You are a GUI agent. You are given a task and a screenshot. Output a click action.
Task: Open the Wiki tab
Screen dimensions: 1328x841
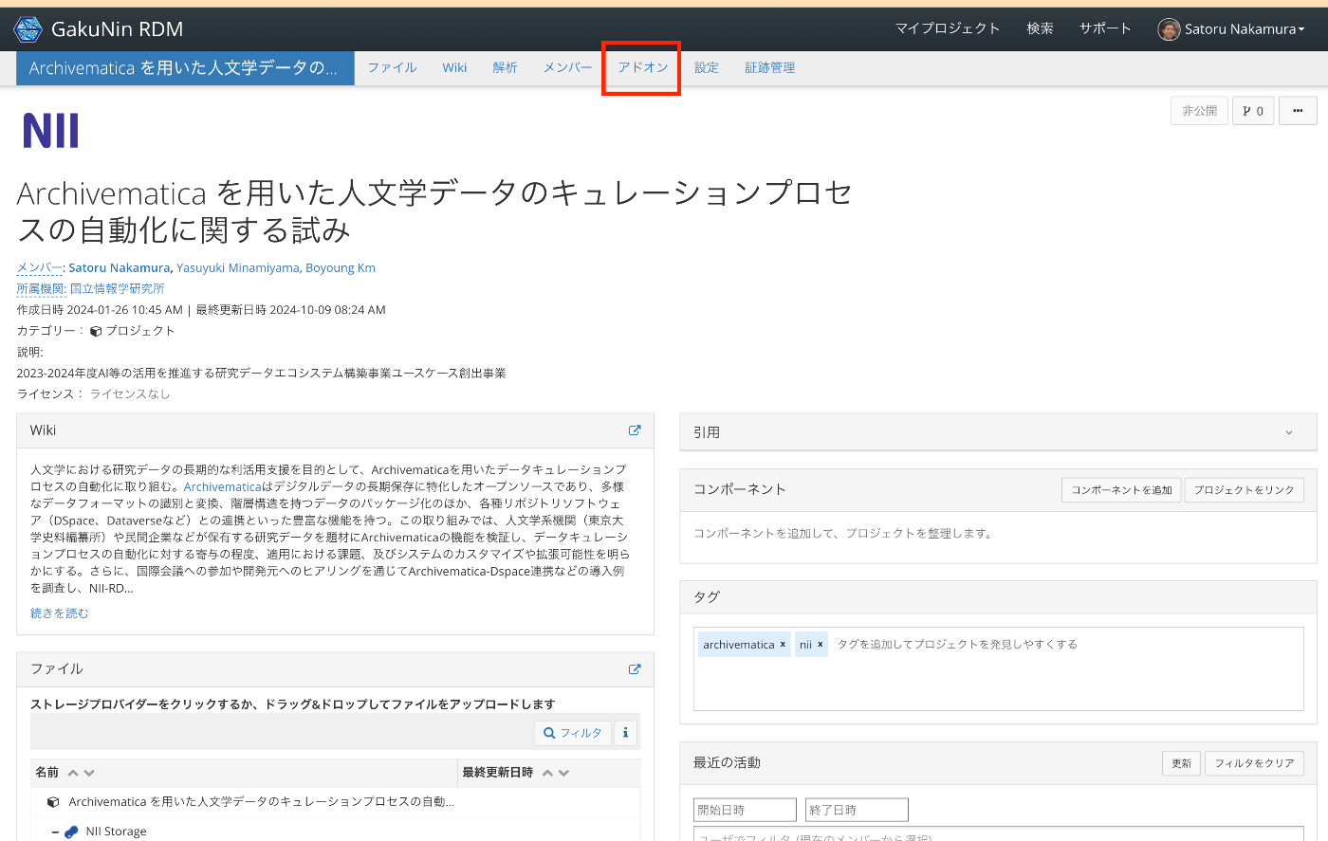click(454, 68)
